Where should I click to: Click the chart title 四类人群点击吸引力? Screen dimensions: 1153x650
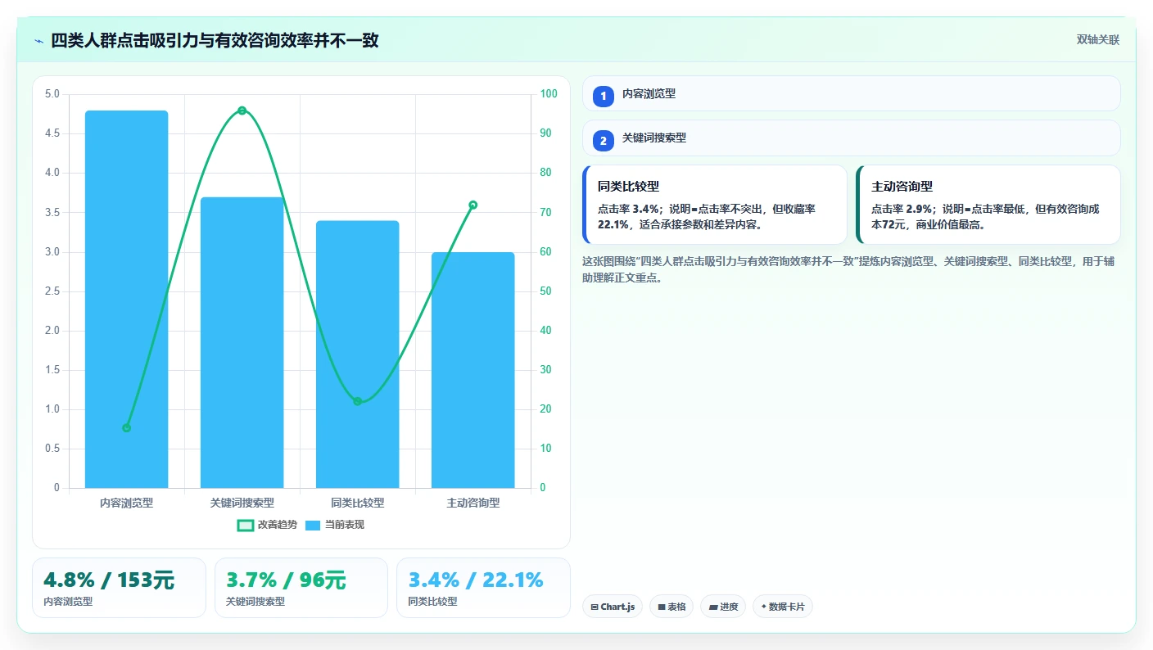tap(215, 41)
